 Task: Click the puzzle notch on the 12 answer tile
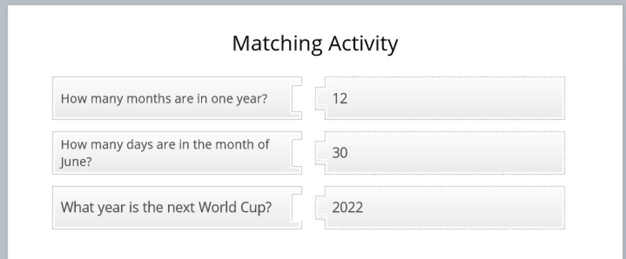(320, 98)
